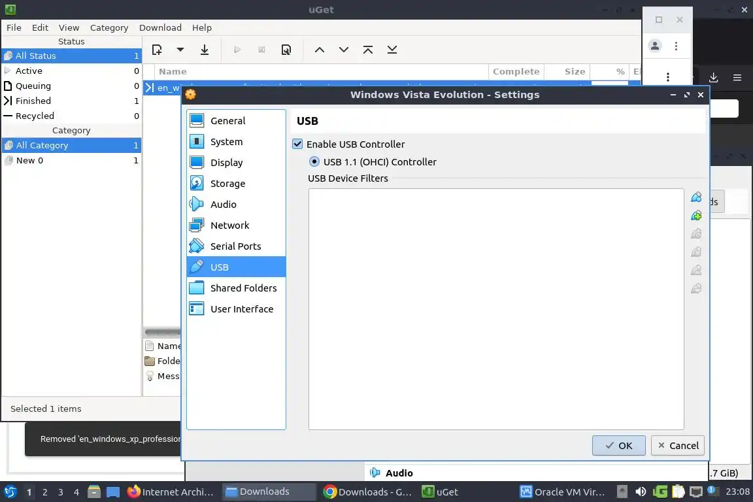This screenshot has width=753, height=502.
Task: Click uGet pause download button
Action: coord(261,50)
